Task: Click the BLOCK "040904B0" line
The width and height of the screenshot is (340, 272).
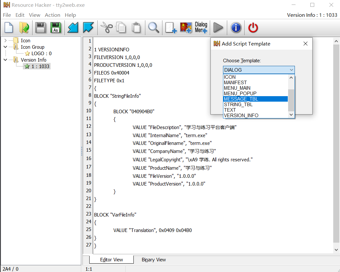Action: click(134, 112)
